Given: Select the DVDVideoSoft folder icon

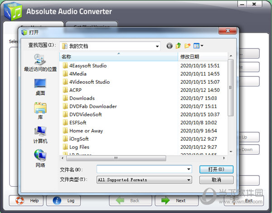Looking at the screenshot, I should click(65, 114).
